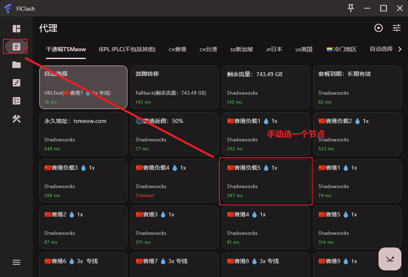
Task: Pin the FlClash window on top
Action: (x=351, y=8)
